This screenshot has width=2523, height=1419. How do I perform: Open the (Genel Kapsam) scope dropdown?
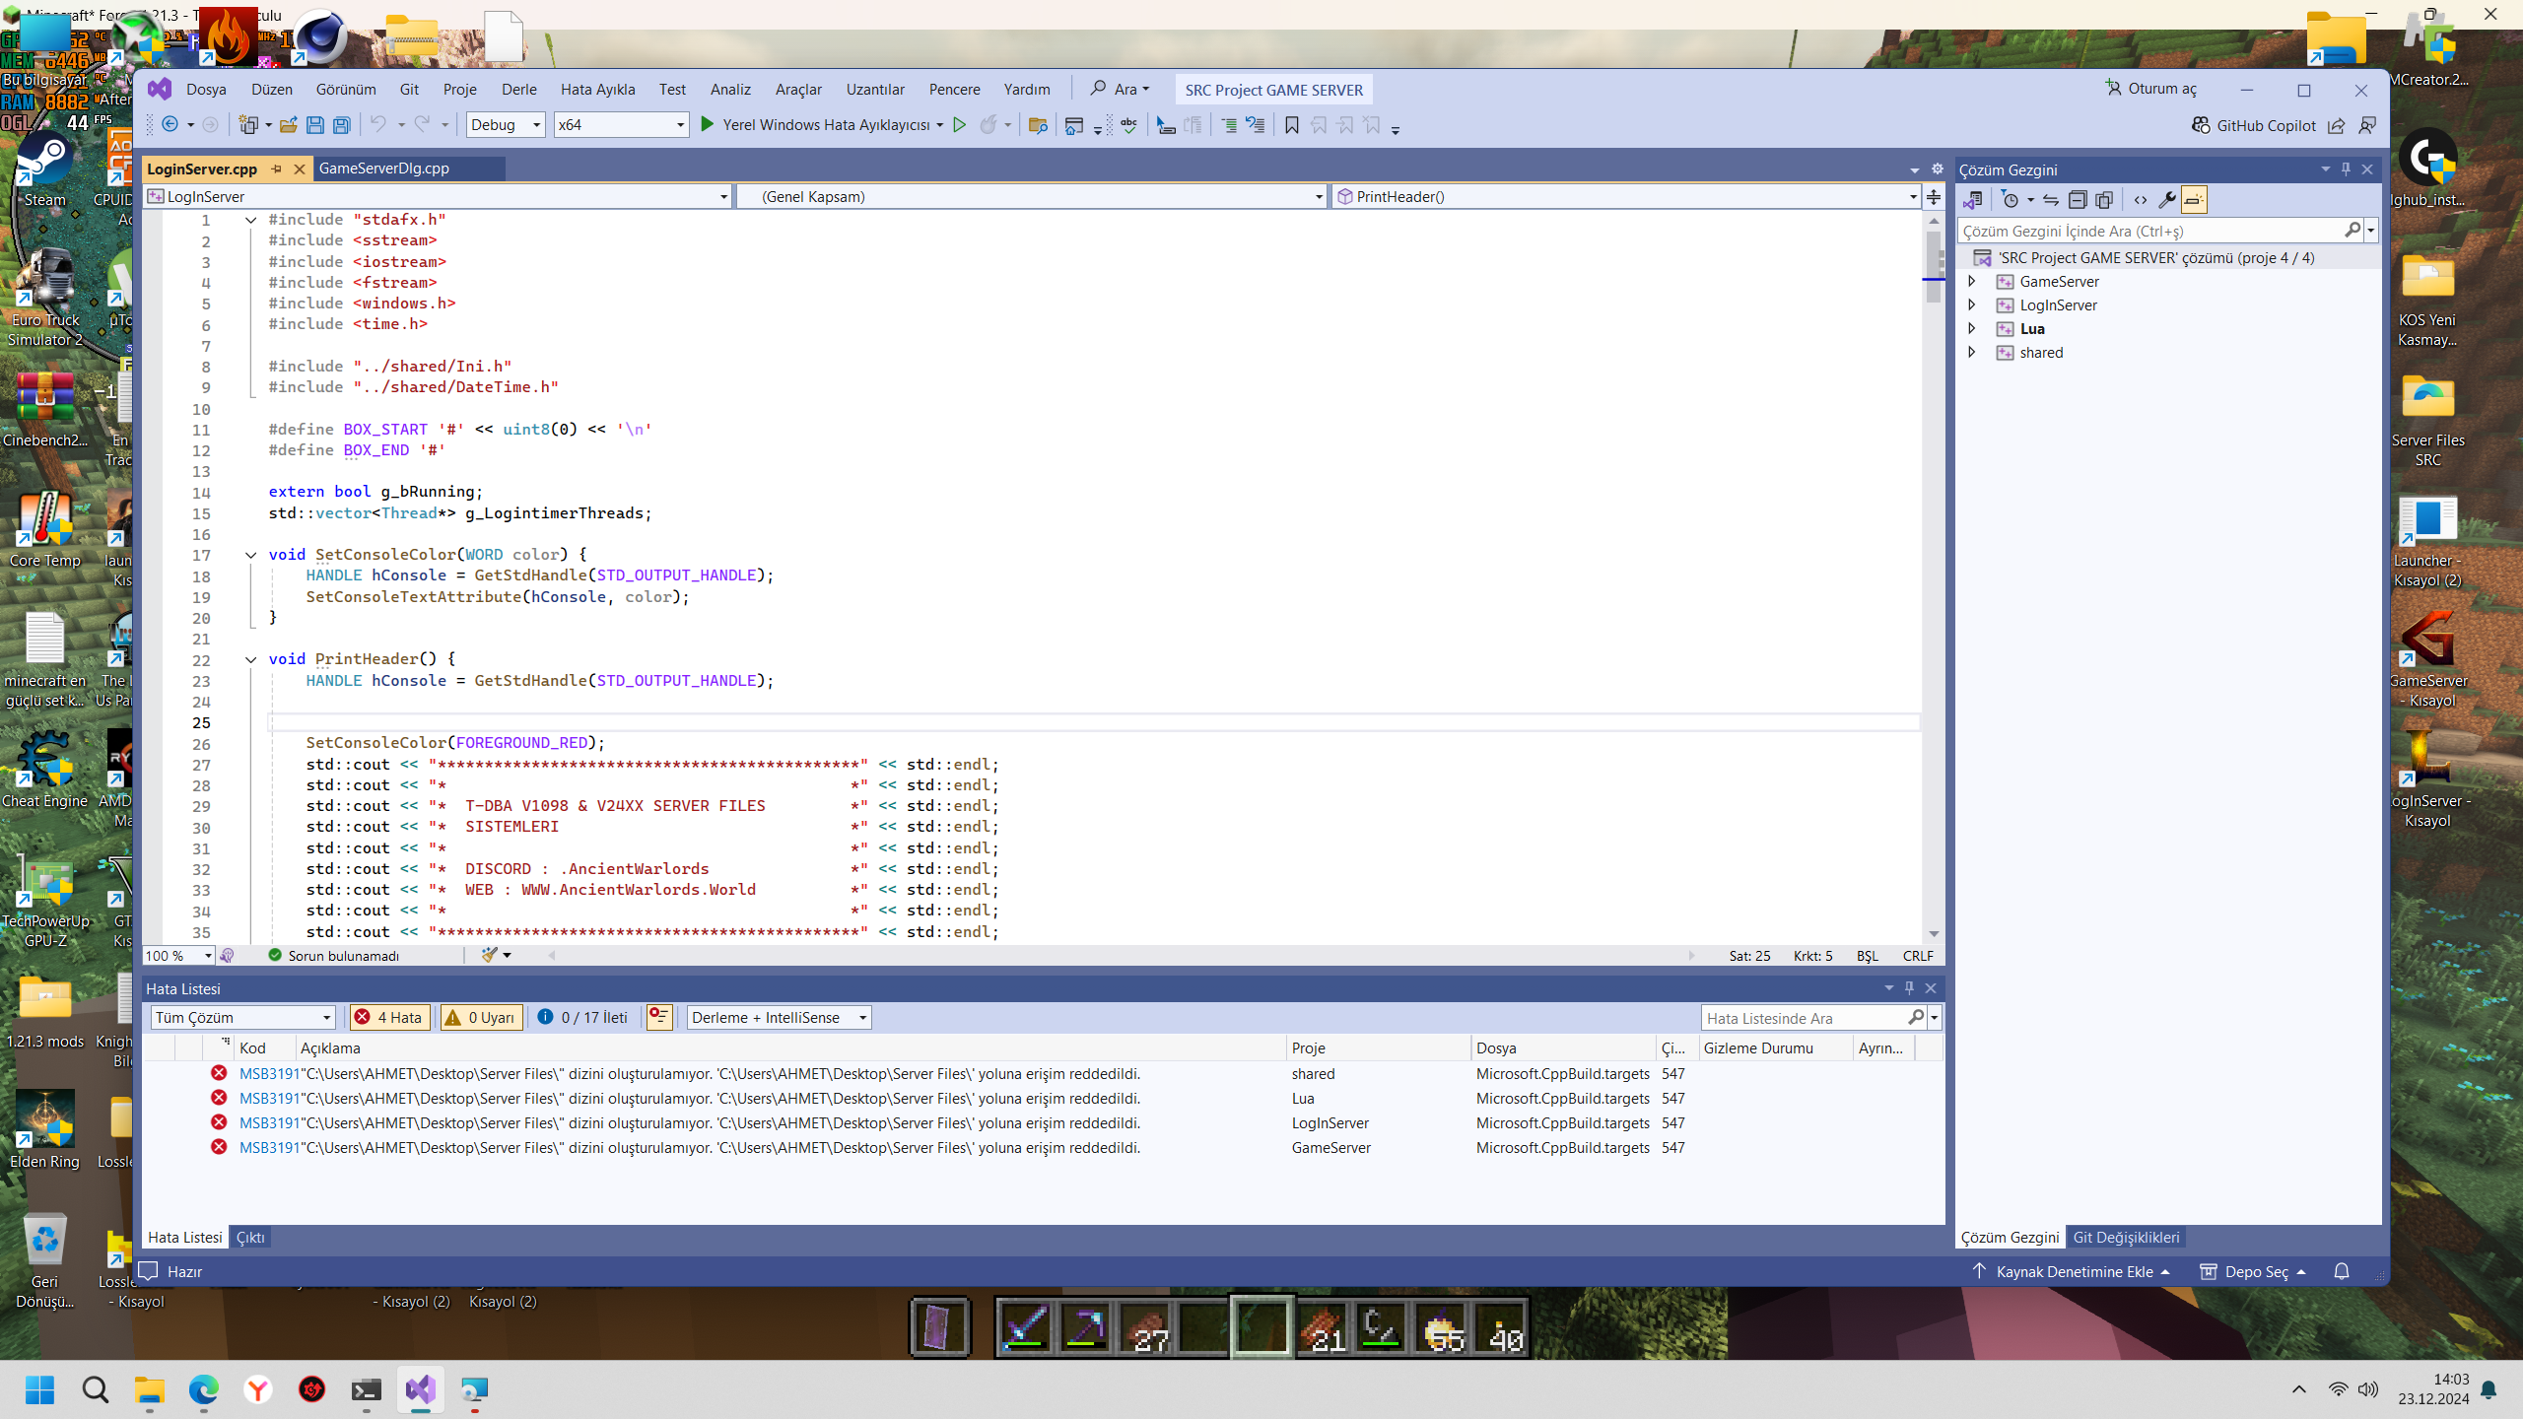click(x=1033, y=196)
